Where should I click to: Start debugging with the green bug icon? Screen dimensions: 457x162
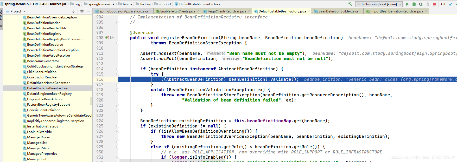pyautogui.click(x=414, y=4)
